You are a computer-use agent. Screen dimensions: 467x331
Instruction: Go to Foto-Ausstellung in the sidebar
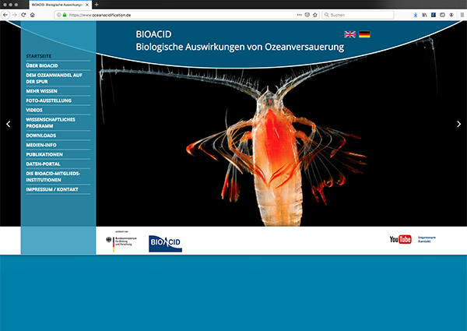(x=48, y=100)
